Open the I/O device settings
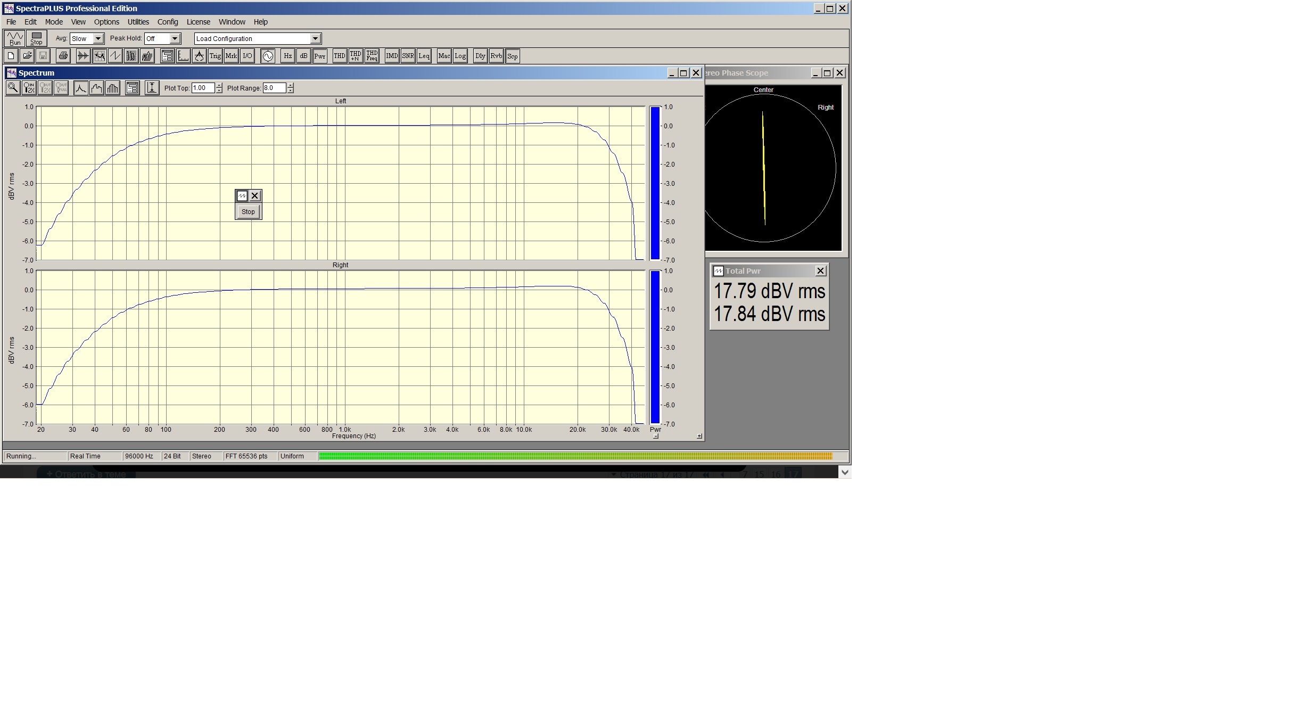The height and width of the screenshot is (706, 1302). [x=248, y=56]
